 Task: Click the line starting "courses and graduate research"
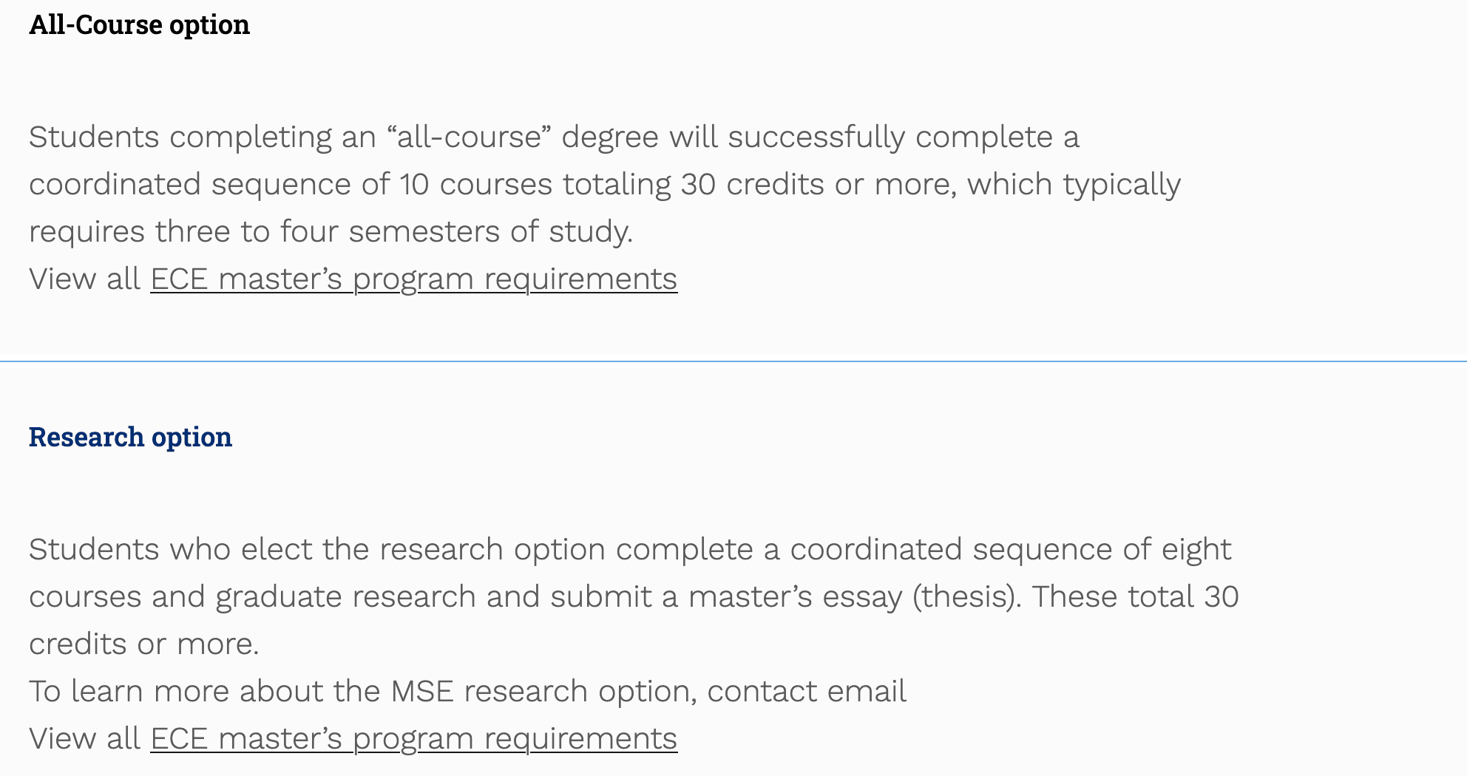634,597
